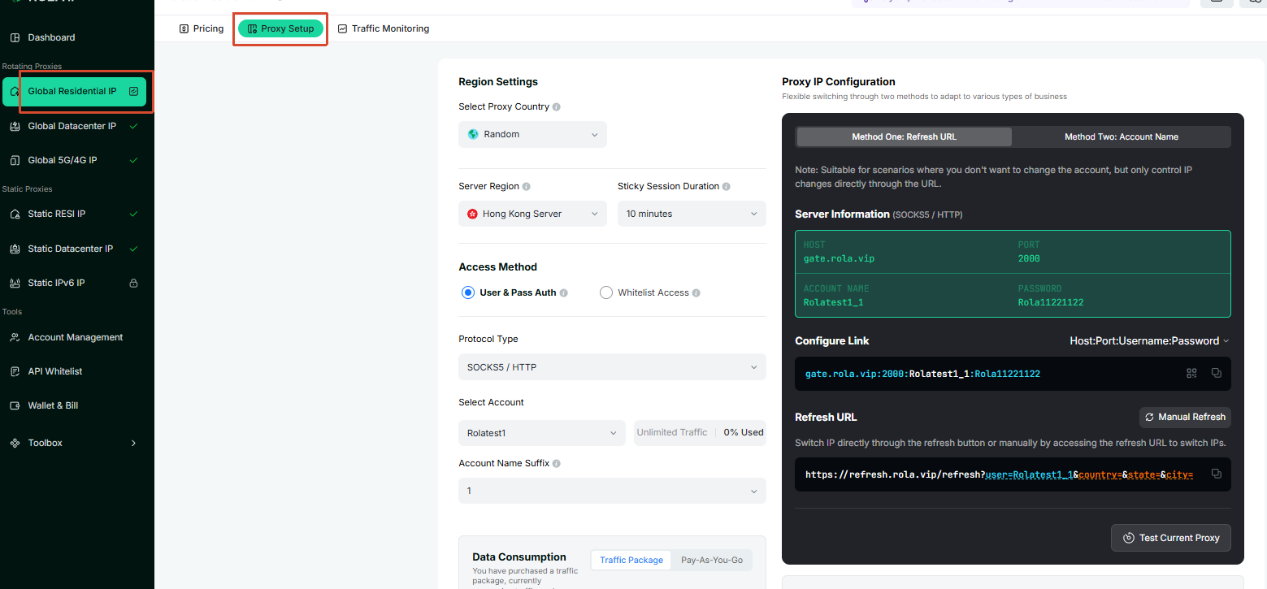The width and height of the screenshot is (1267, 589).
Task: Open the Account Name Suffix dropdown
Action: click(x=612, y=491)
